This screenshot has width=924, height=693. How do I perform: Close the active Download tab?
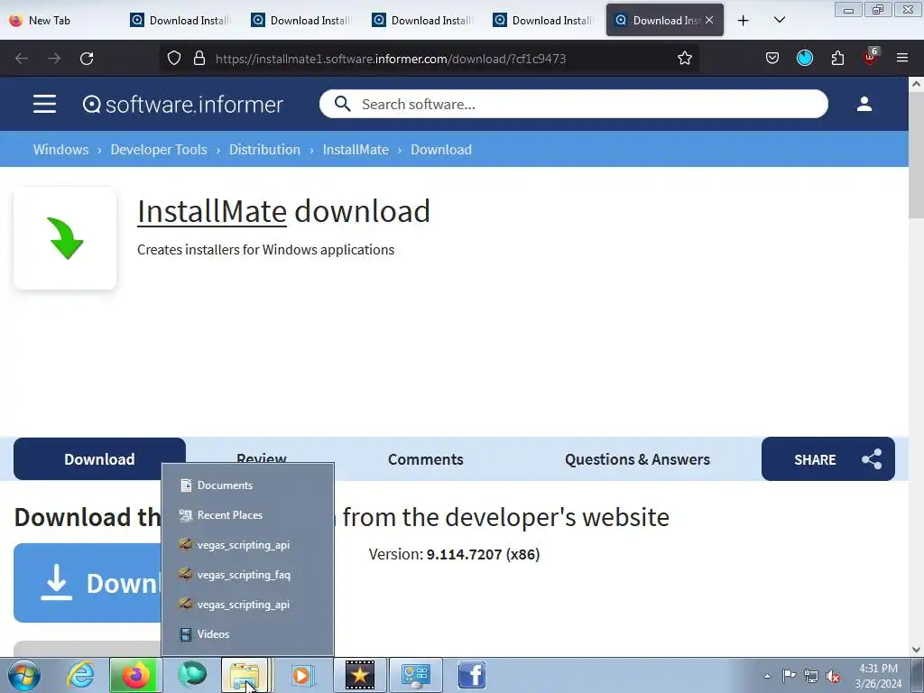(709, 20)
